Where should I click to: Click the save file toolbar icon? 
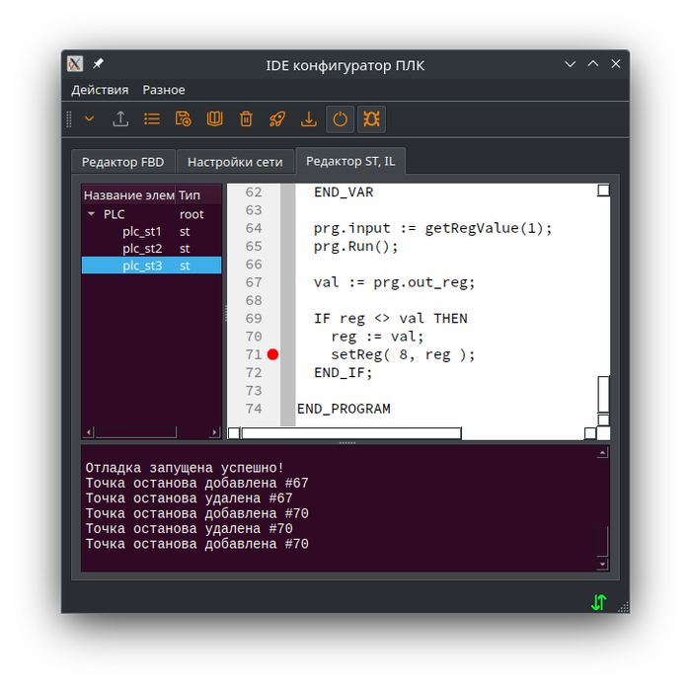[x=184, y=119]
